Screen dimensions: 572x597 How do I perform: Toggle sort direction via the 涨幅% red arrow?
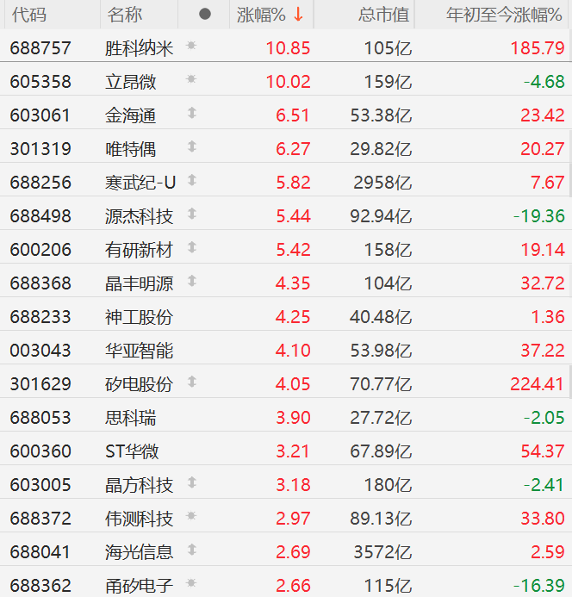298,14
